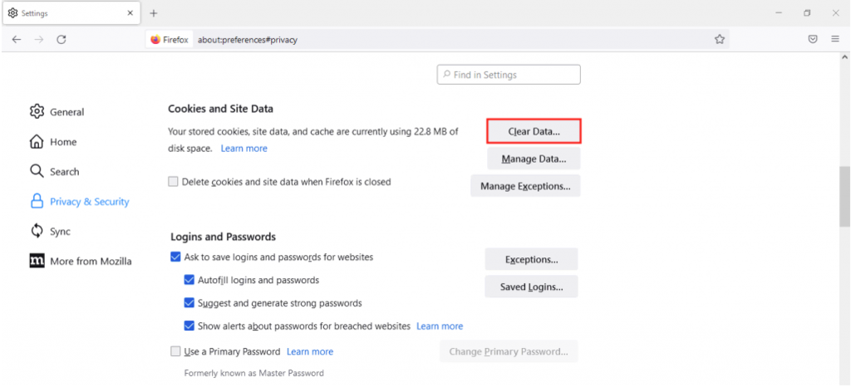
Task: Click the Find in Settings search field
Action: [509, 75]
